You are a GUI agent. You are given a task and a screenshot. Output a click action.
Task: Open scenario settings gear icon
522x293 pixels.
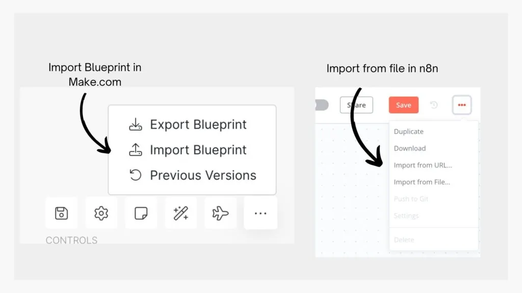101,213
